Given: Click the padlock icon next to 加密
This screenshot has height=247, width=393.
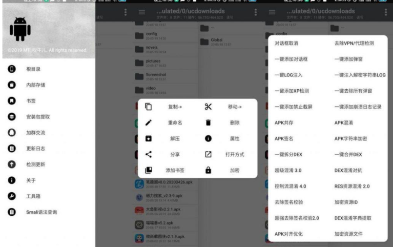Looking at the screenshot, I should (208, 170).
